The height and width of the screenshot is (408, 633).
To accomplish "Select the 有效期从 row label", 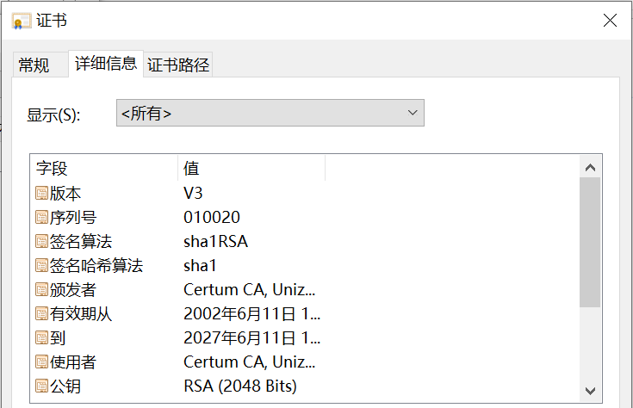I will click(x=81, y=313).
